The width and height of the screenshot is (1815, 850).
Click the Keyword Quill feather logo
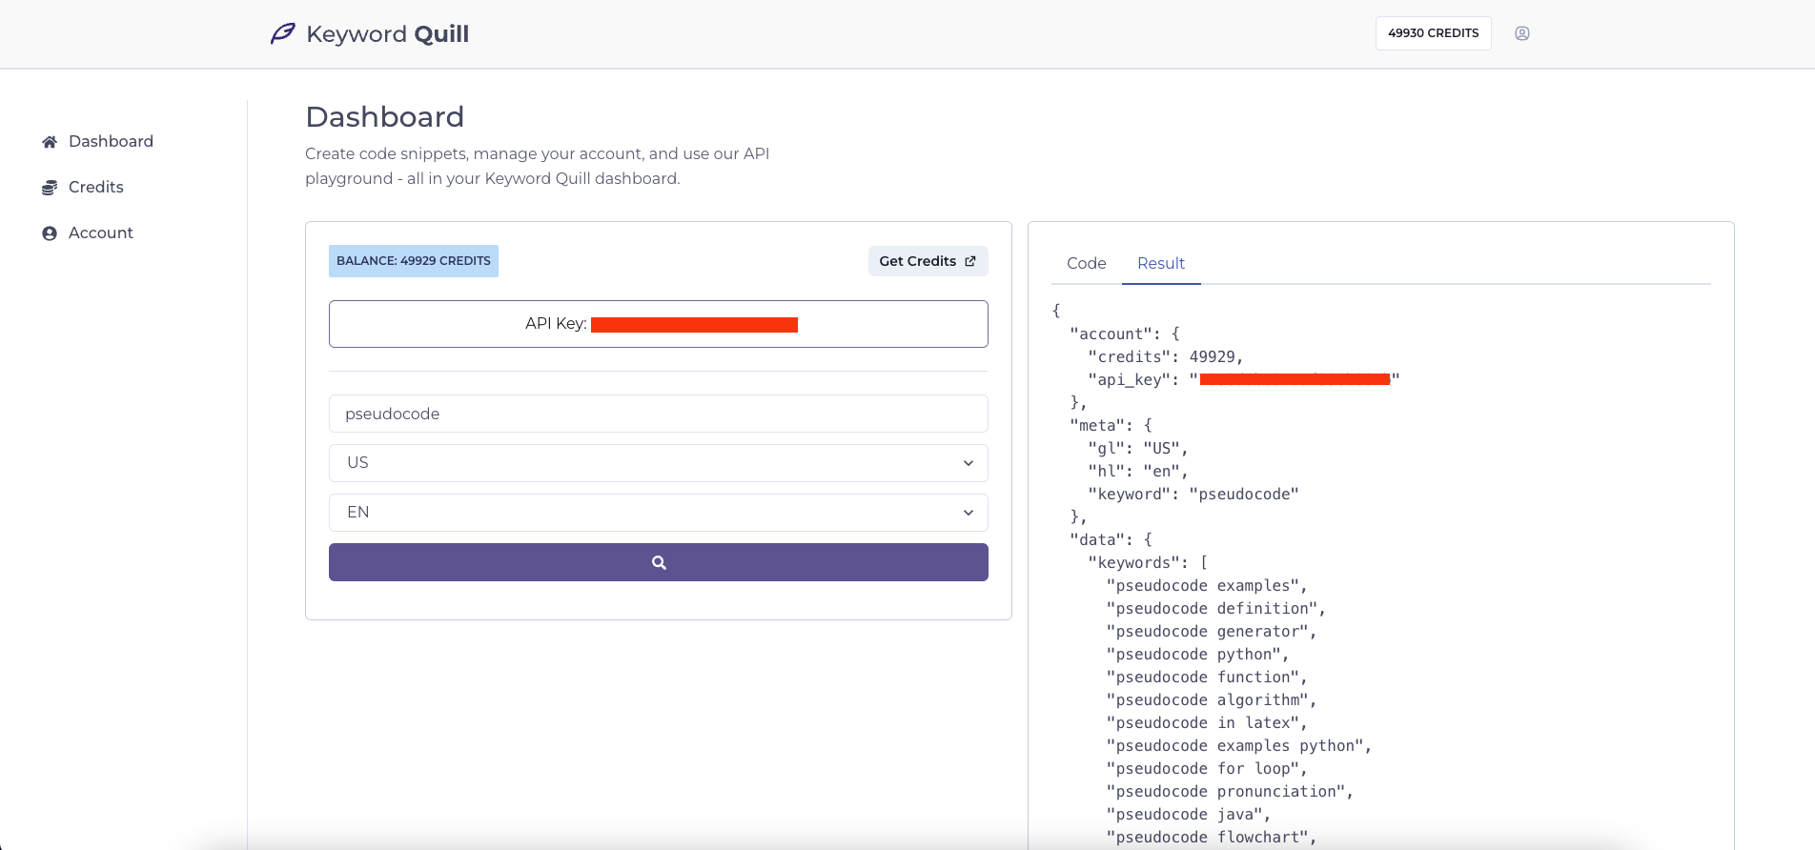(282, 34)
